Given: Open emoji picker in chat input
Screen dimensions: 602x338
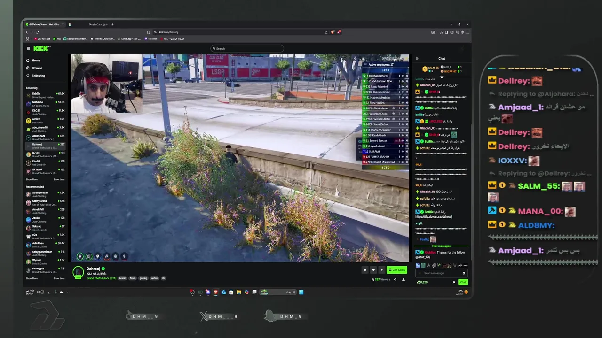Looking at the screenshot, I should (x=464, y=273).
